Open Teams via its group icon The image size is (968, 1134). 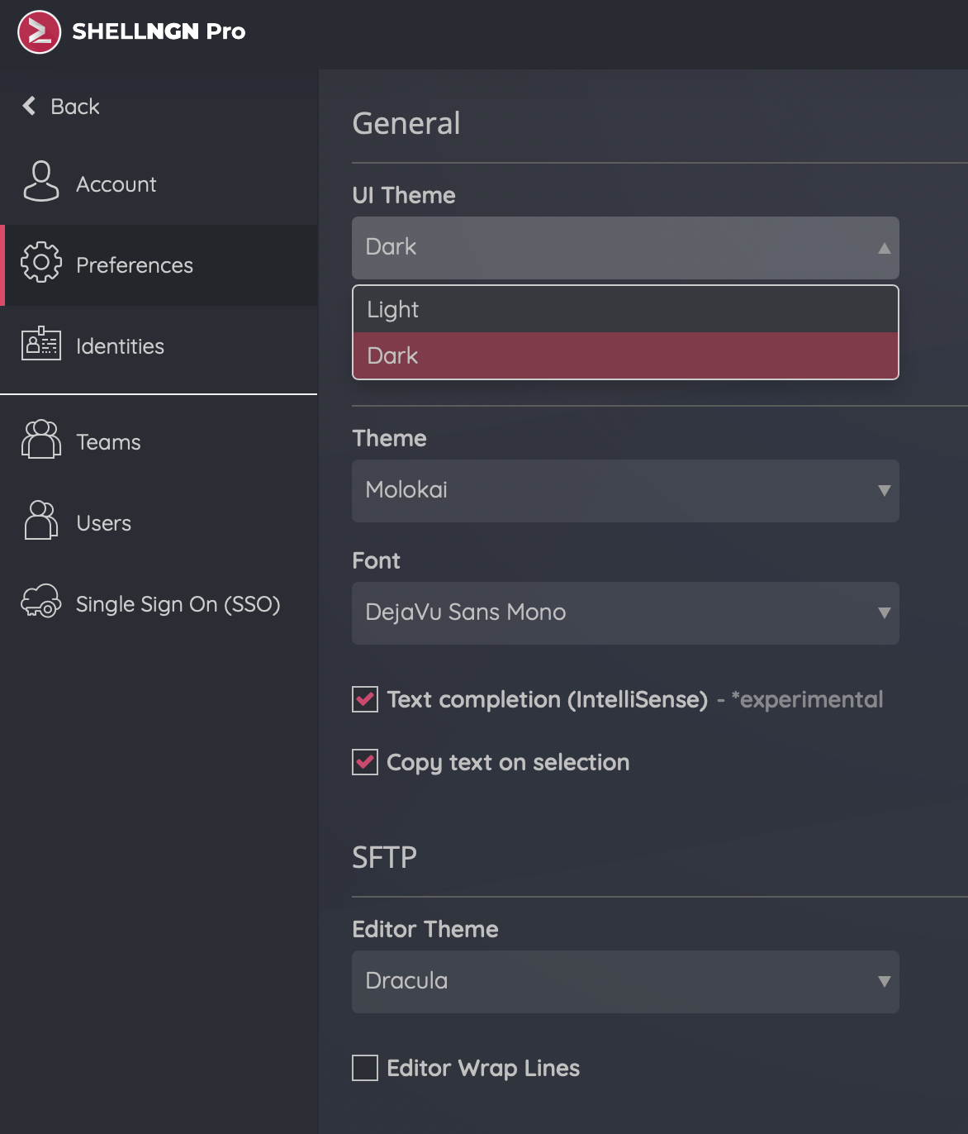coord(41,440)
